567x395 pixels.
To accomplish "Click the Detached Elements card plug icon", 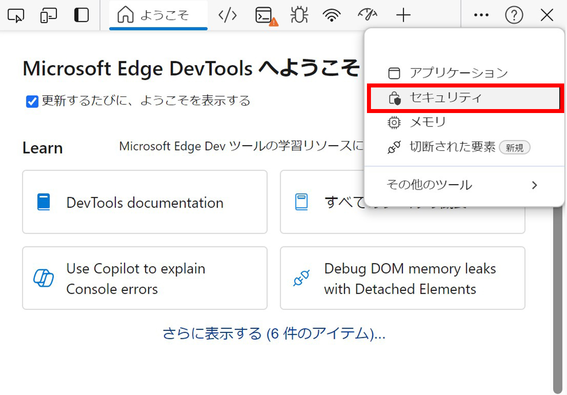I will (301, 278).
